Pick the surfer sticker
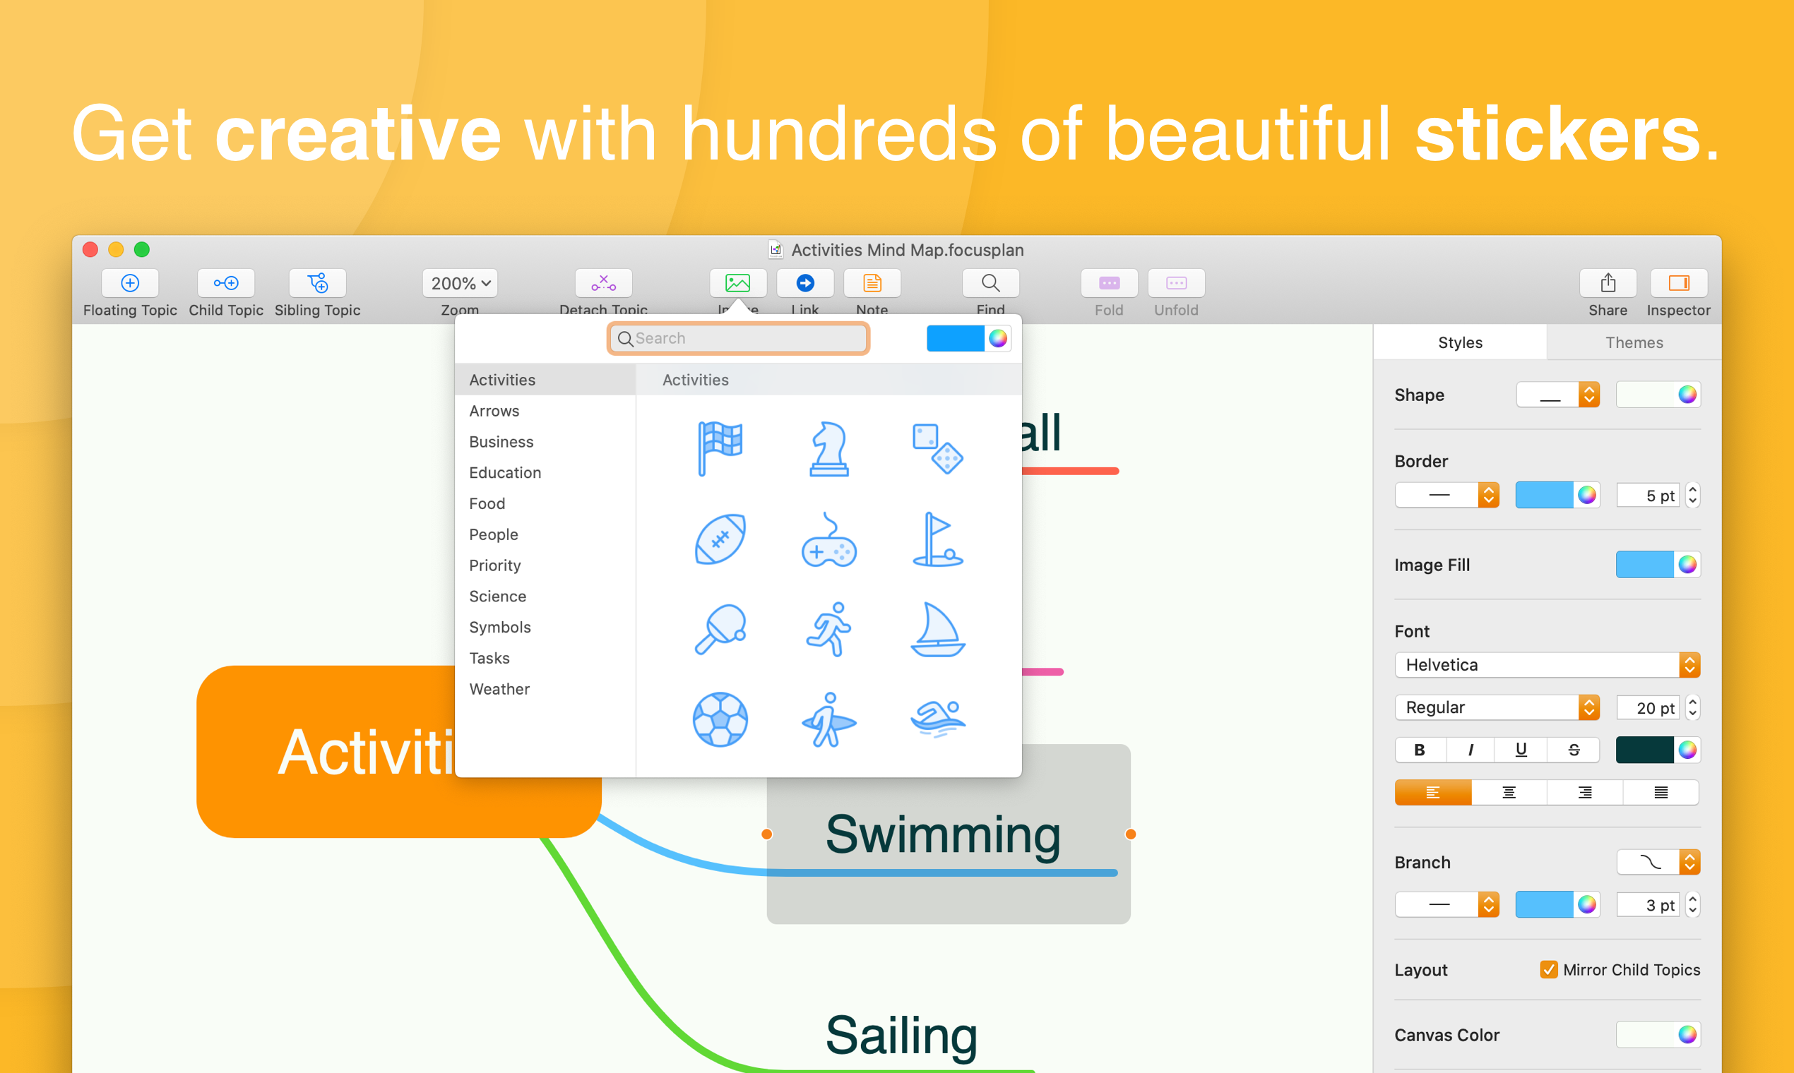Viewport: 1794px width, 1073px height. [829, 719]
